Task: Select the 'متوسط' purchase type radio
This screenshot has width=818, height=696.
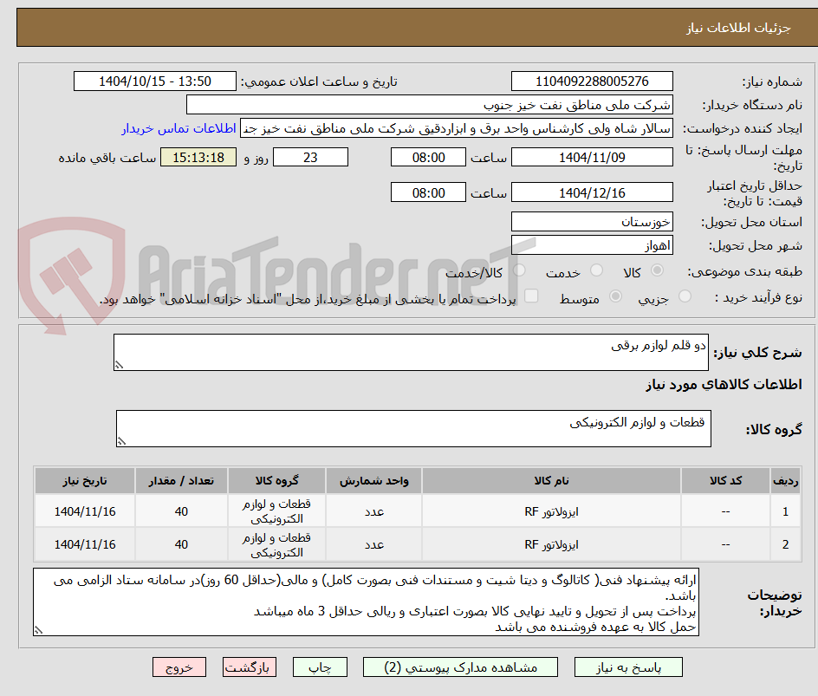Action: (x=615, y=296)
